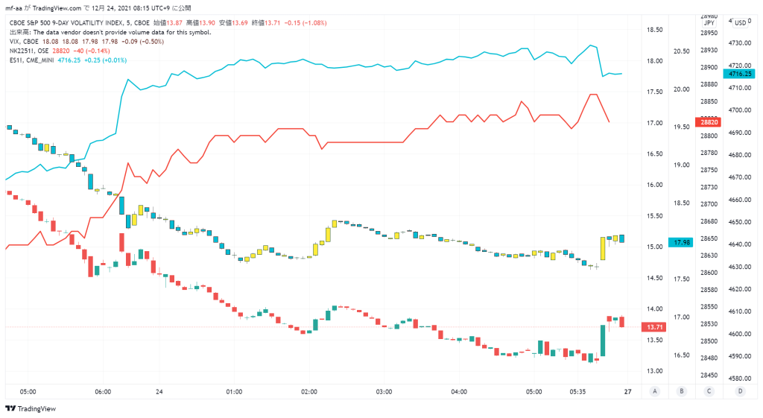Click the TradingView.com header link
The height and width of the screenshot is (418, 763).
[x=57, y=8]
